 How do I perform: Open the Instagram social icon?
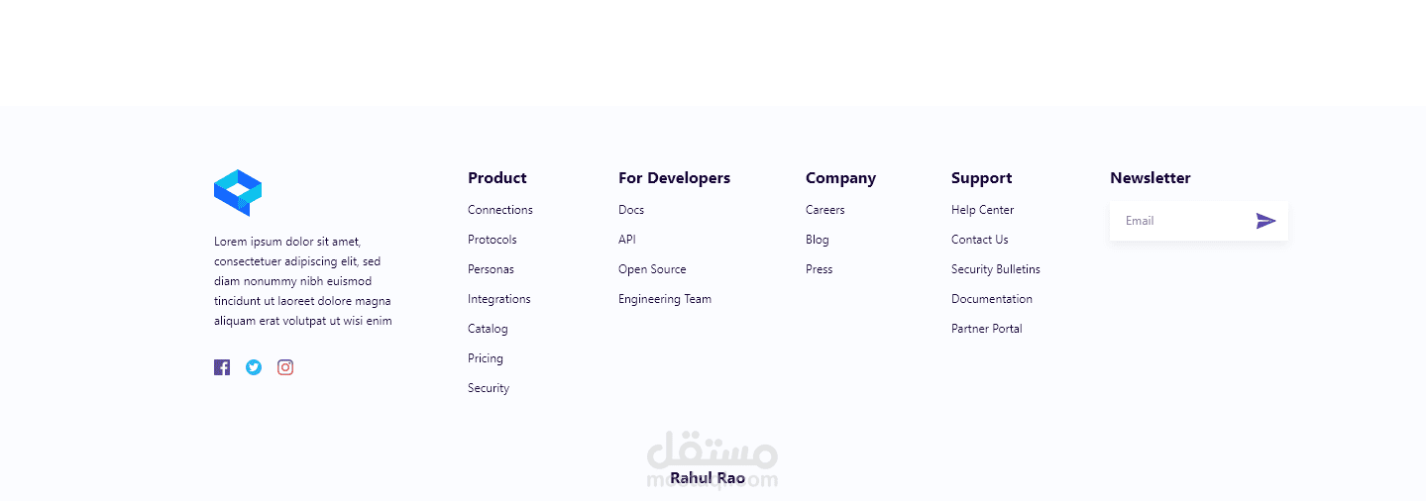point(285,367)
